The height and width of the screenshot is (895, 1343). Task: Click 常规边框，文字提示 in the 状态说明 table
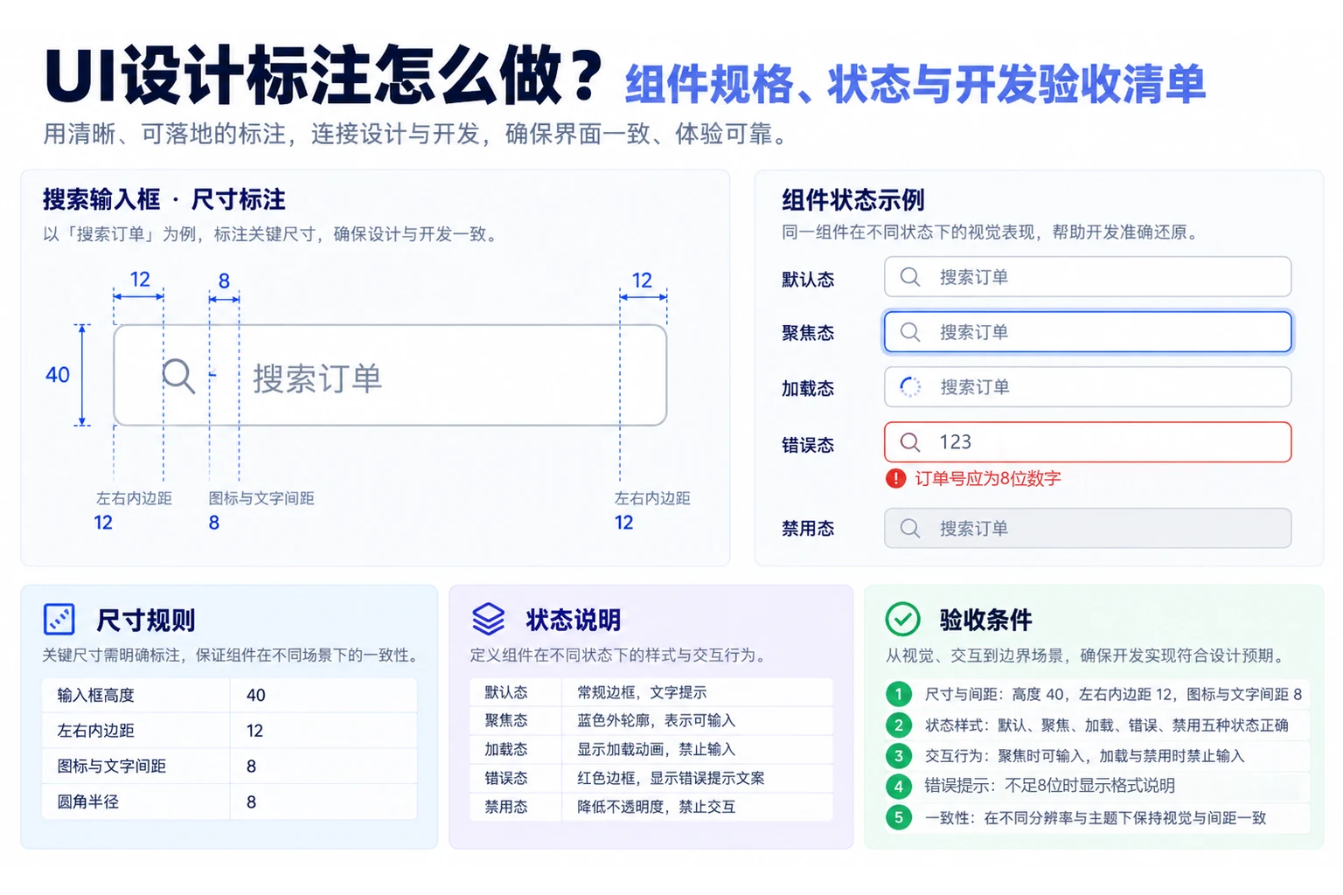pyautogui.click(x=642, y=692)
